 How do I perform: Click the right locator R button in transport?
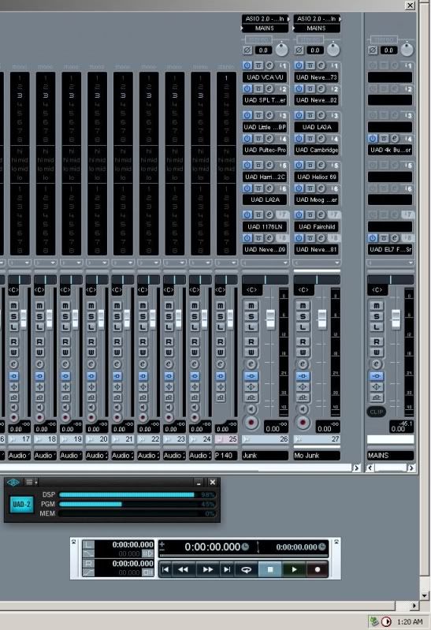[88, 563]
